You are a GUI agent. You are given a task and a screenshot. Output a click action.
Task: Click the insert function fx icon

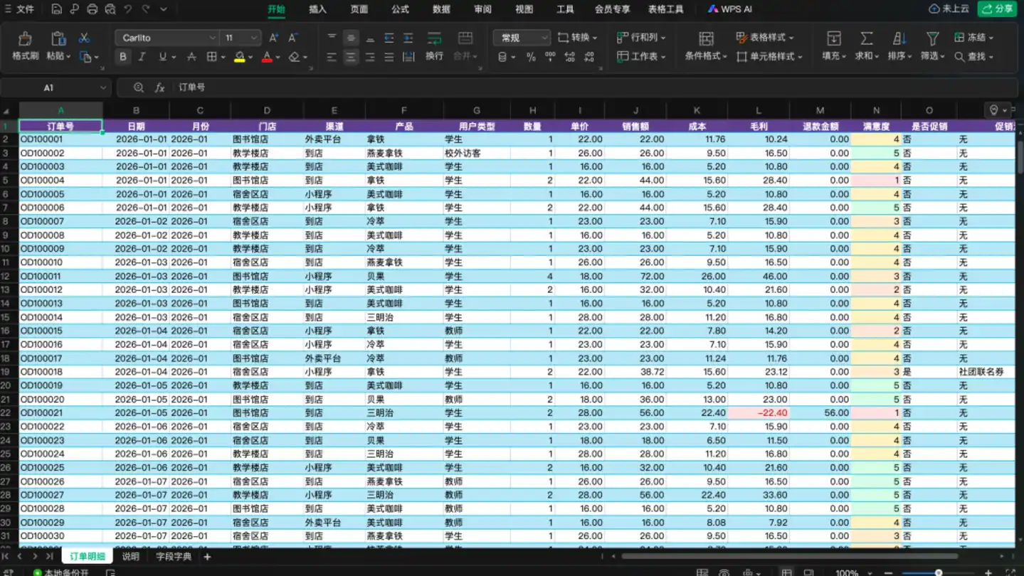pos(159,87)
